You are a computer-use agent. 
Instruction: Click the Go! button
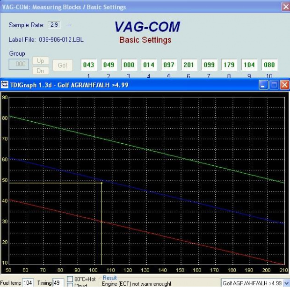pos(63,65)
